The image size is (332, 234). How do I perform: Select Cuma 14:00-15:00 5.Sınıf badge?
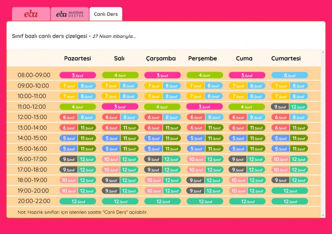click(x=238, y=138)
